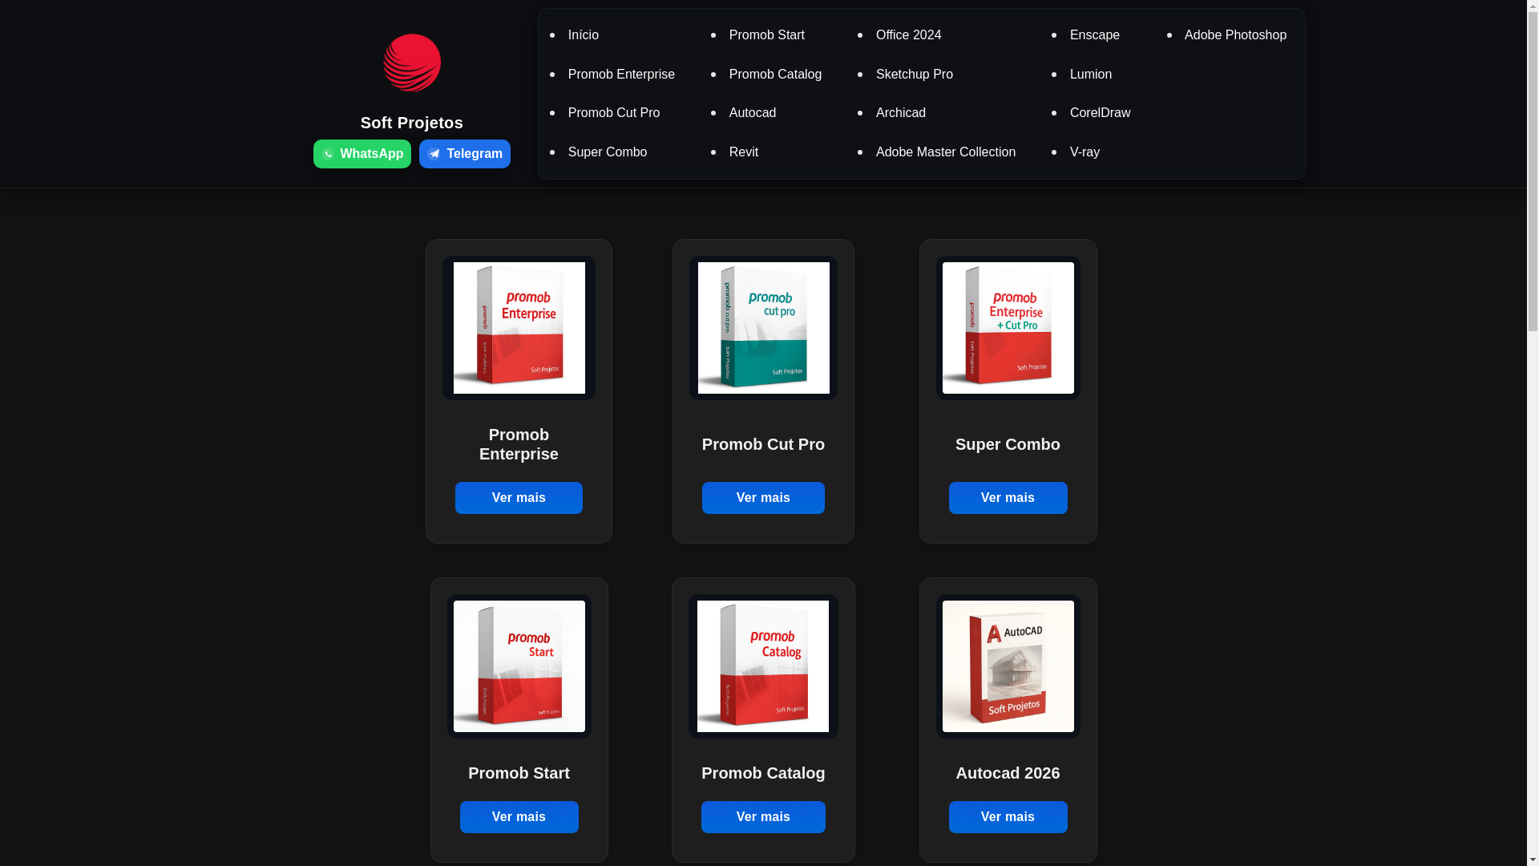This screenshot has height=866, width=1539.
Task: Open Office 2024 menu link
Action: coord(908,35)
